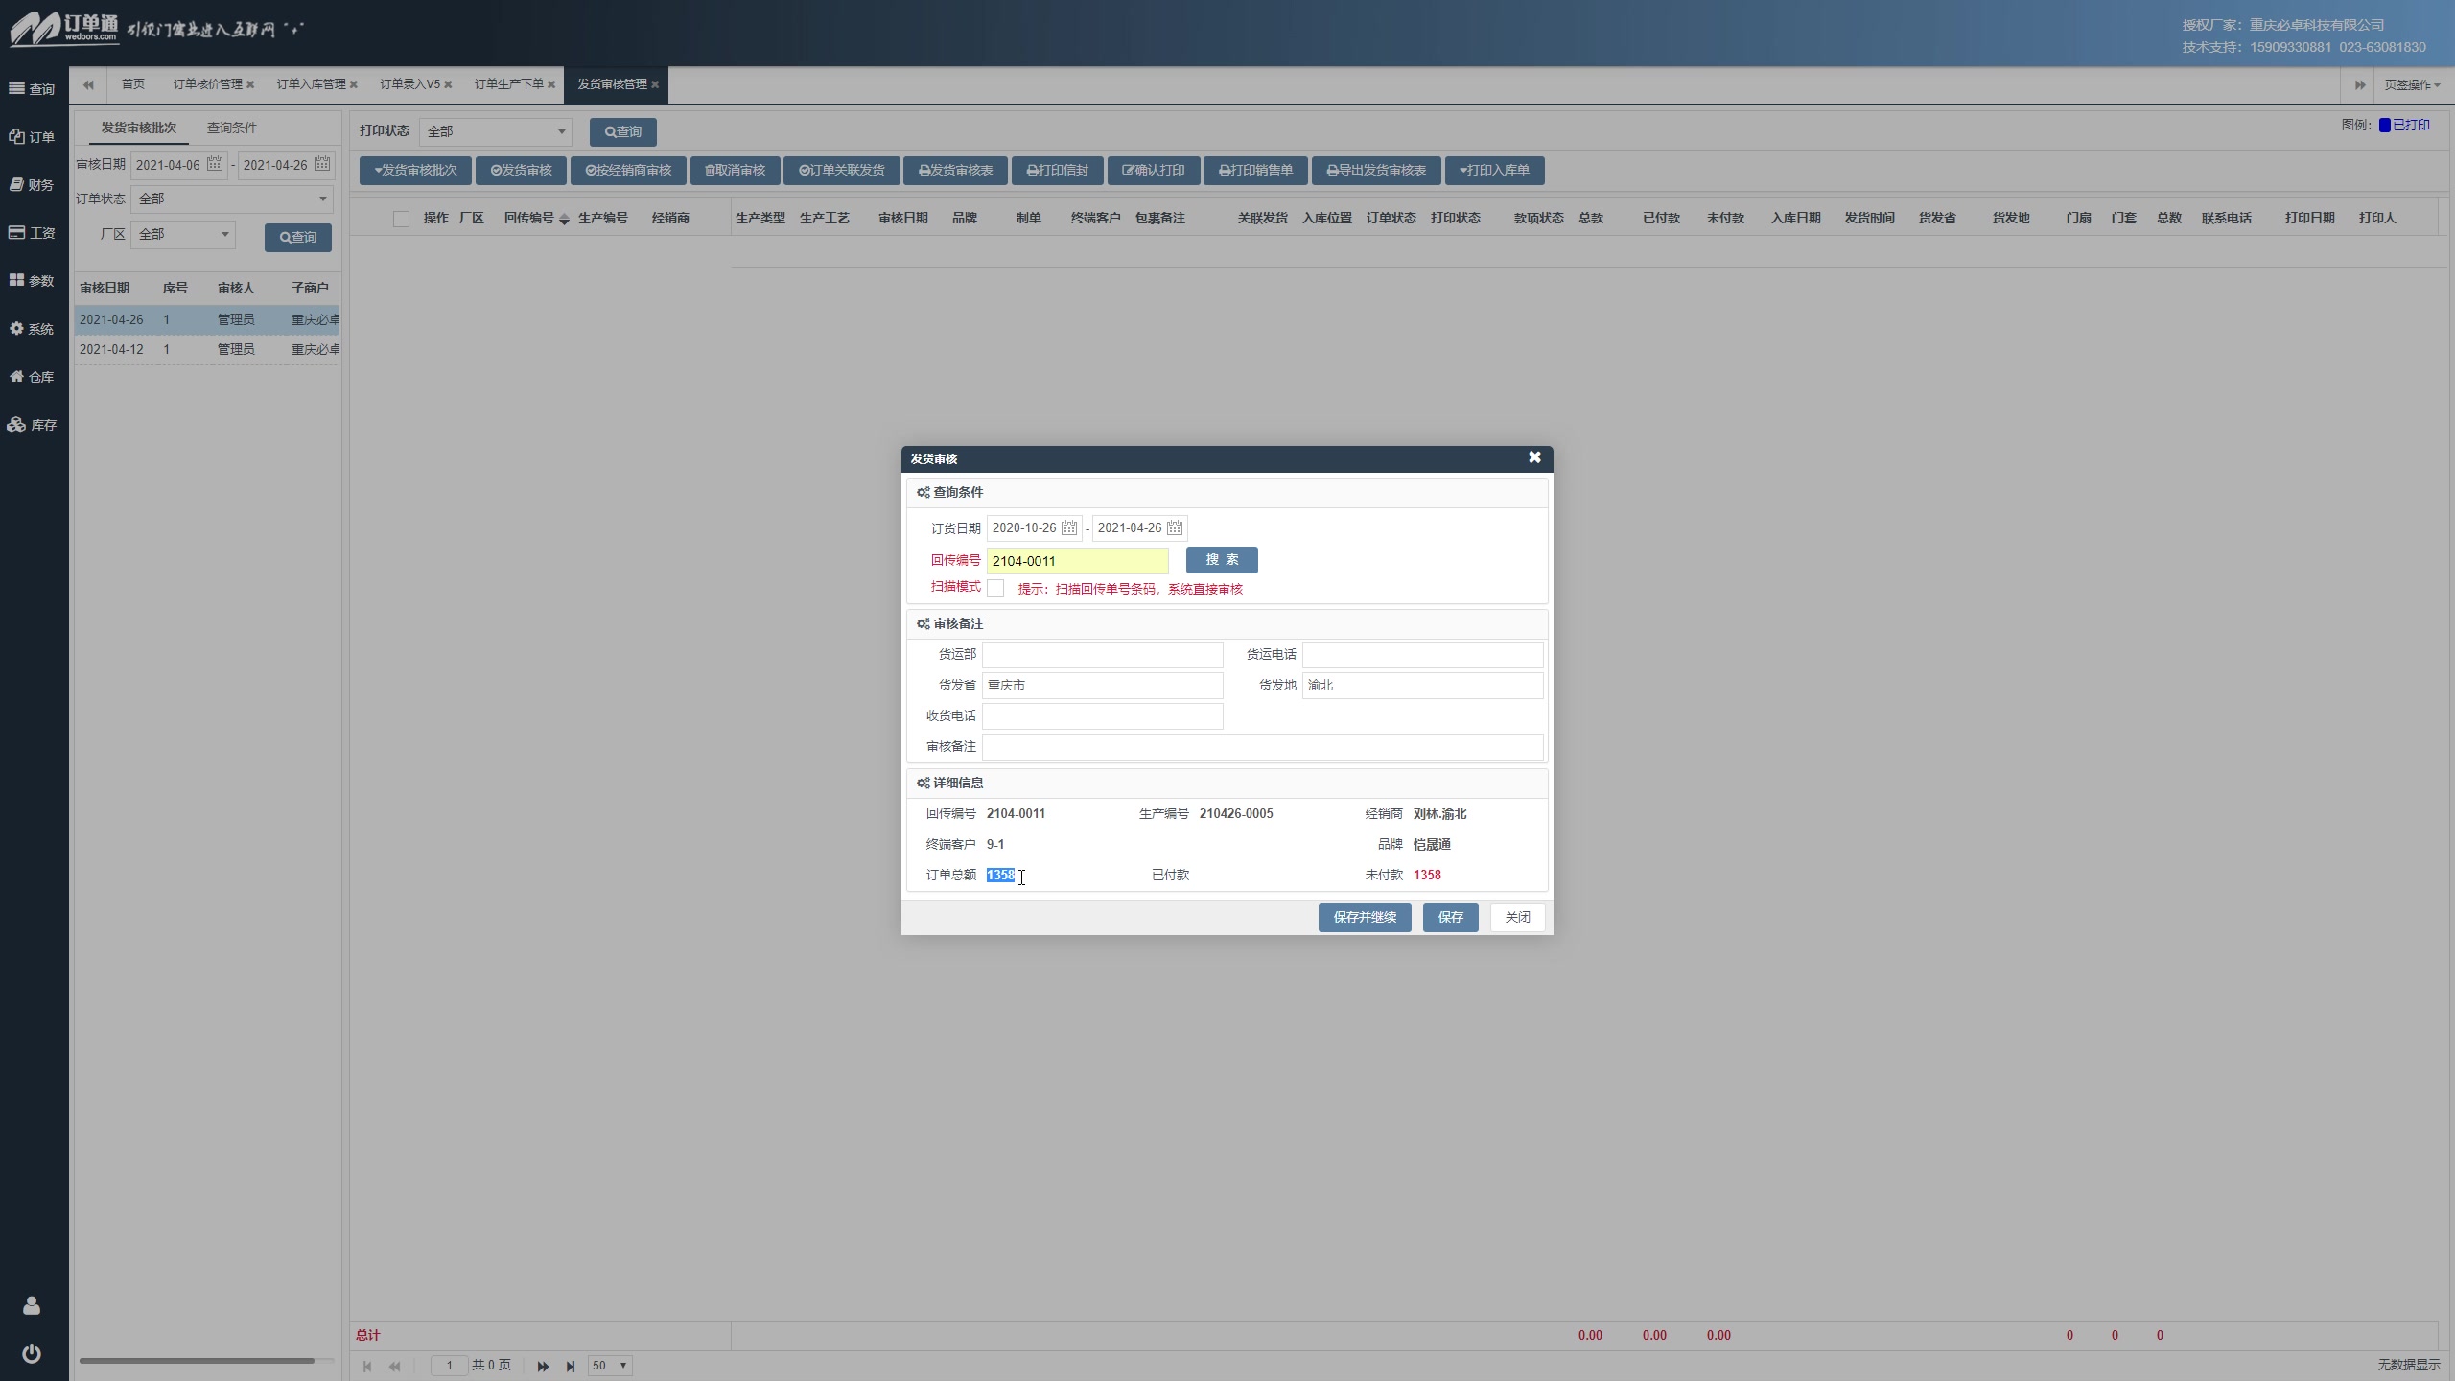Screen dimensions: 2455x1381
Task: Open calendar for 订货日期 start date
Action: pos(1069,527)
